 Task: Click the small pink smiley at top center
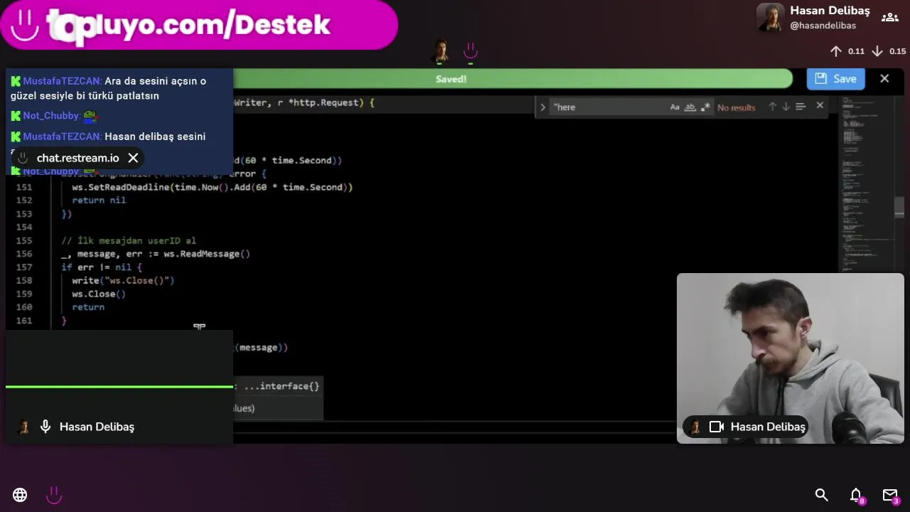[470, 51]
